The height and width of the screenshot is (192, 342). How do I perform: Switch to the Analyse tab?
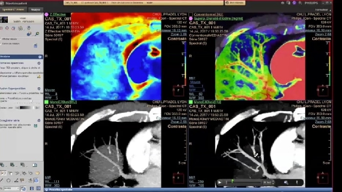point(35,10)
